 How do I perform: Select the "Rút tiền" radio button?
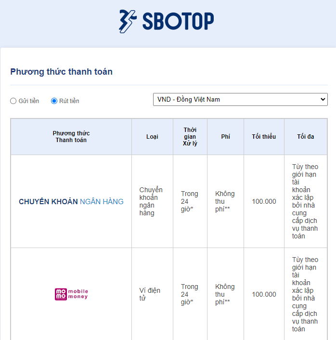[54, 101]
